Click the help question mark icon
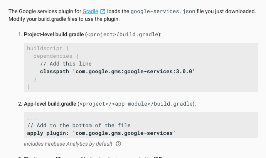 (118, 144)
